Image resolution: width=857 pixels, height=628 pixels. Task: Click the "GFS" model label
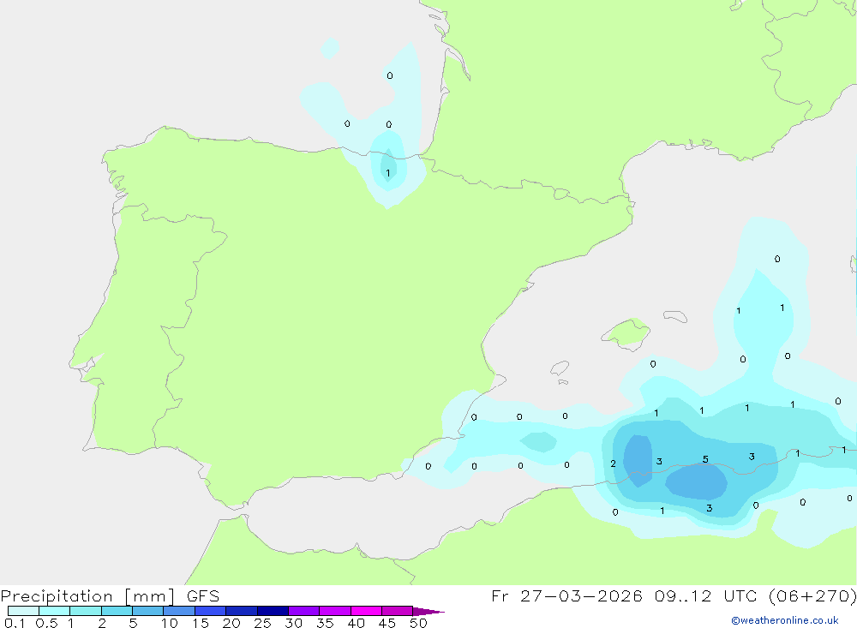(203, 596)
